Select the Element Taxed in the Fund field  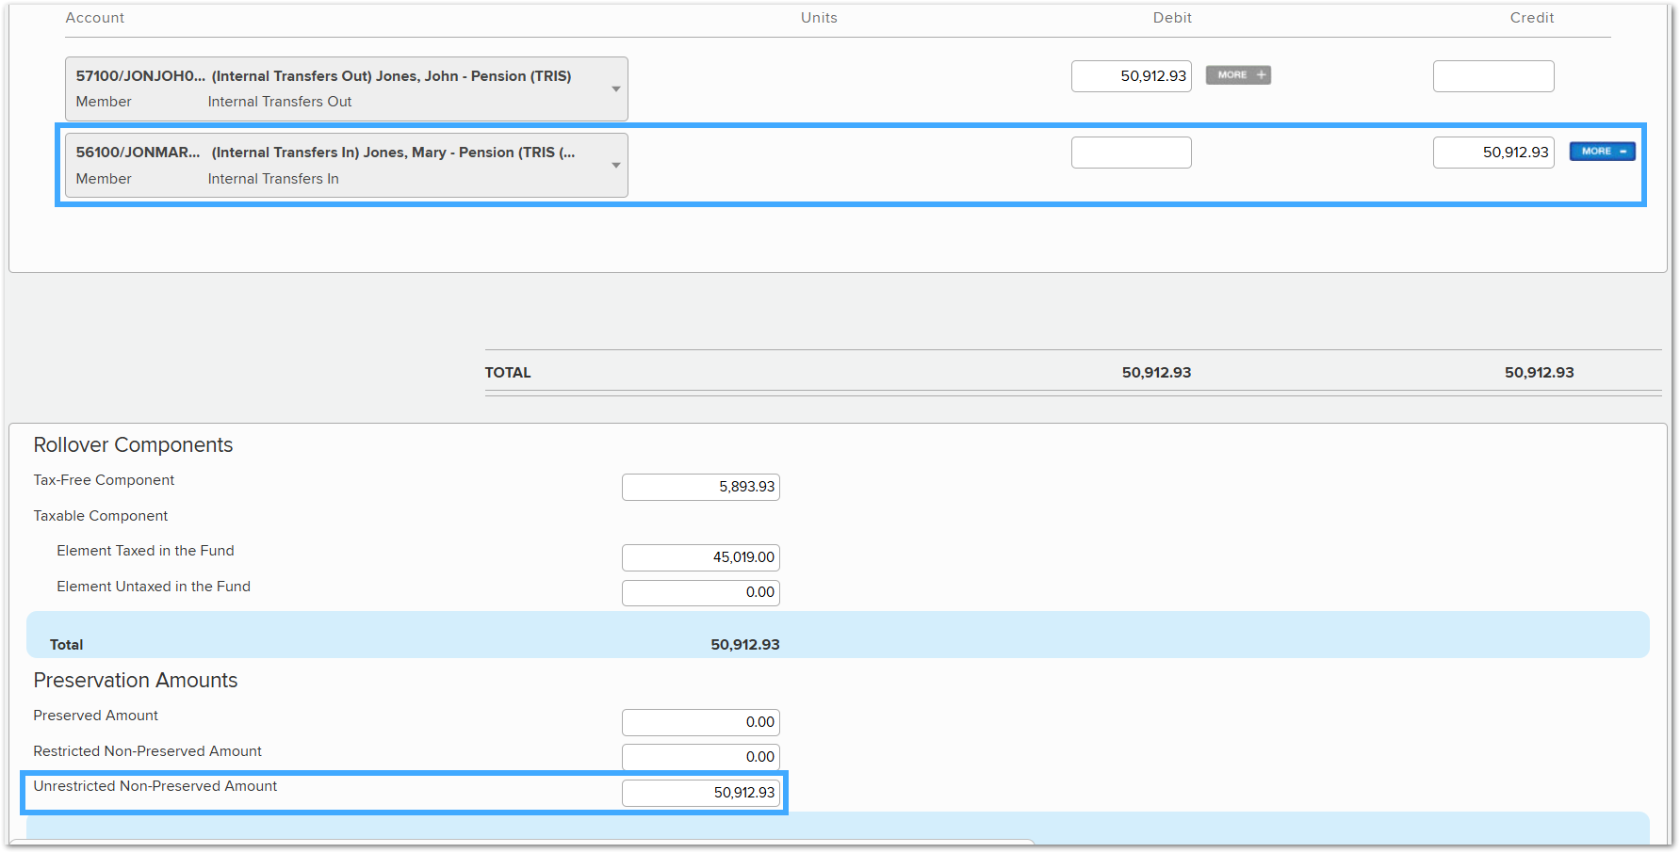pos(700,557)
